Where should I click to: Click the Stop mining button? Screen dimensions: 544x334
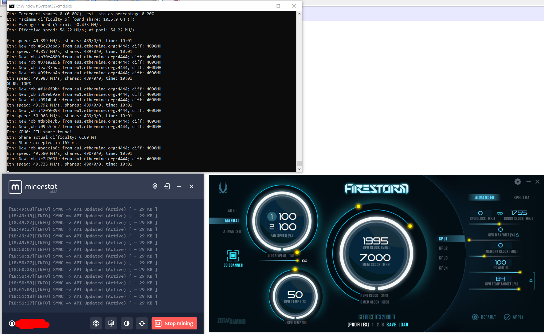coord(174,323)
